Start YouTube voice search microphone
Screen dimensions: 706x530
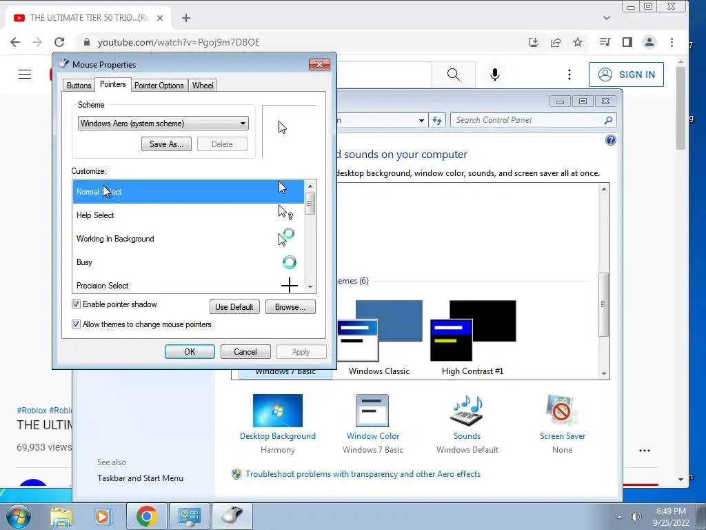click(x=495, y=75)
